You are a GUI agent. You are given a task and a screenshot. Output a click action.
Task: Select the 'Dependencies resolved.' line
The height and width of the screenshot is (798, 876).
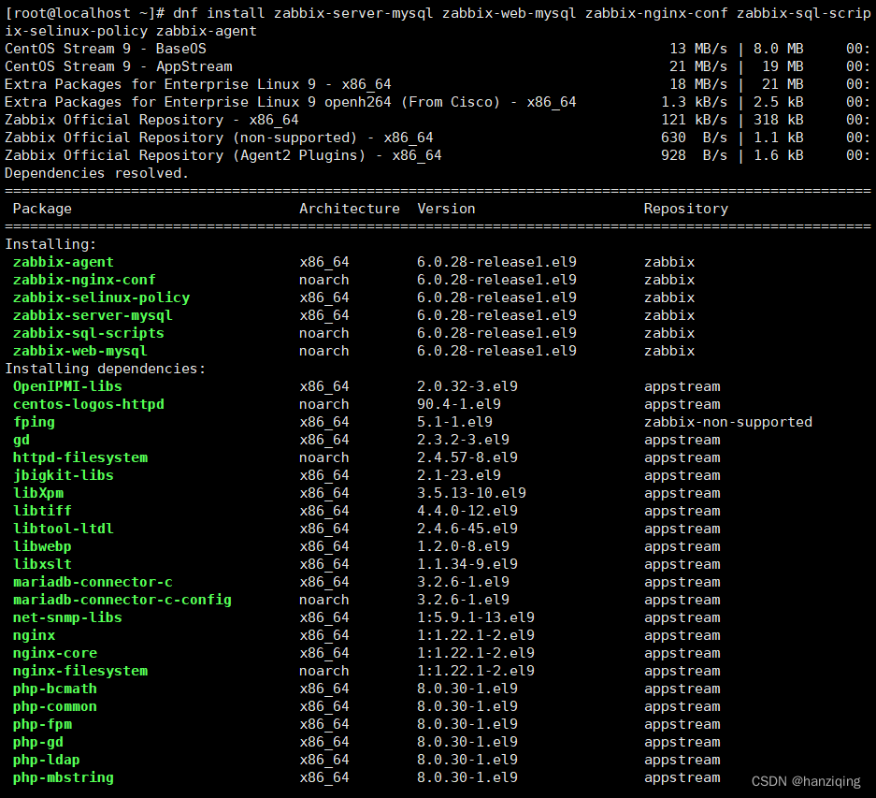pyautogui.click(x=96, y=173)
